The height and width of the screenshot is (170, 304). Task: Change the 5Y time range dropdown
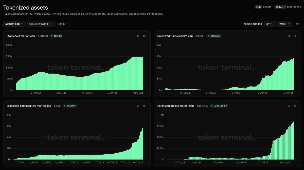point(270,24)
